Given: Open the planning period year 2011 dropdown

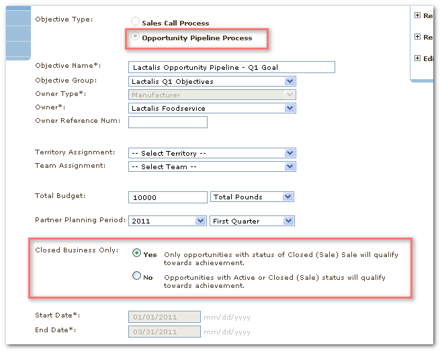Looking at the screenshot, I should click(x=167, y=221).
